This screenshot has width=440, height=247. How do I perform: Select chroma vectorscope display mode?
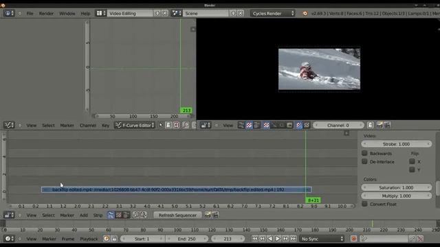coord(282,125)
